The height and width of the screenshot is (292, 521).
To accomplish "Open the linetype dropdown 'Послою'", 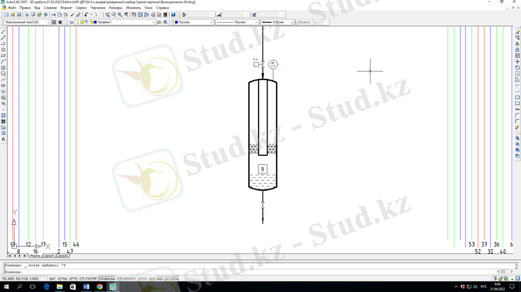I will click(237, 22).
